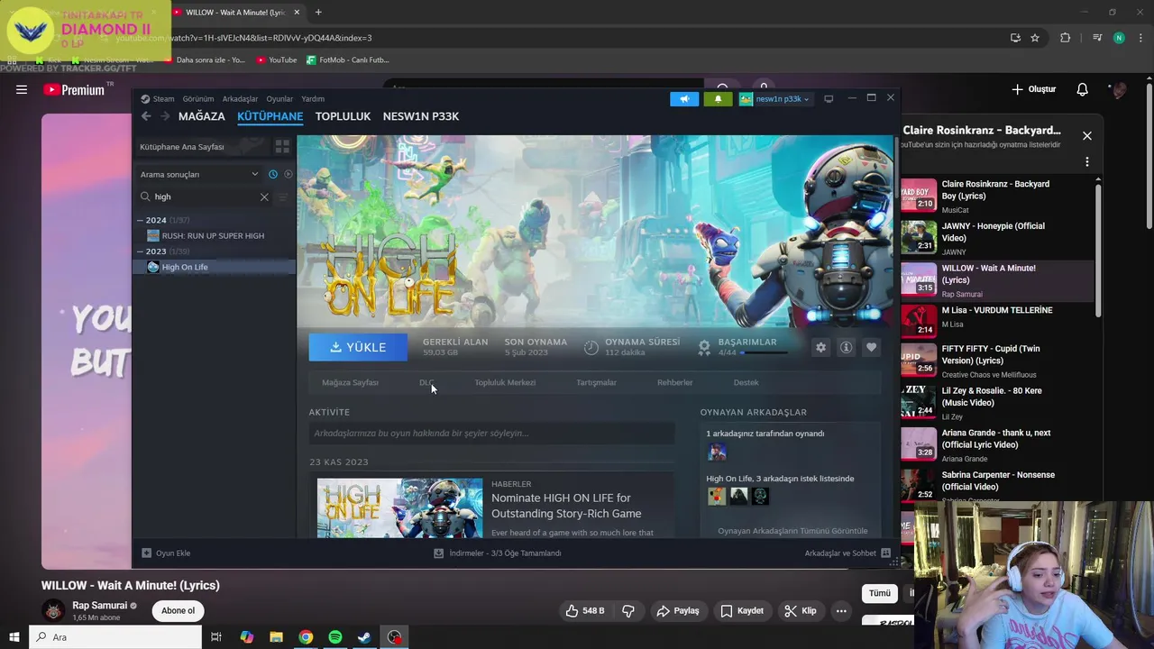
Task: Open the Nominate HIGH ON LIFE news thumbnail
Action: (399, 508)
